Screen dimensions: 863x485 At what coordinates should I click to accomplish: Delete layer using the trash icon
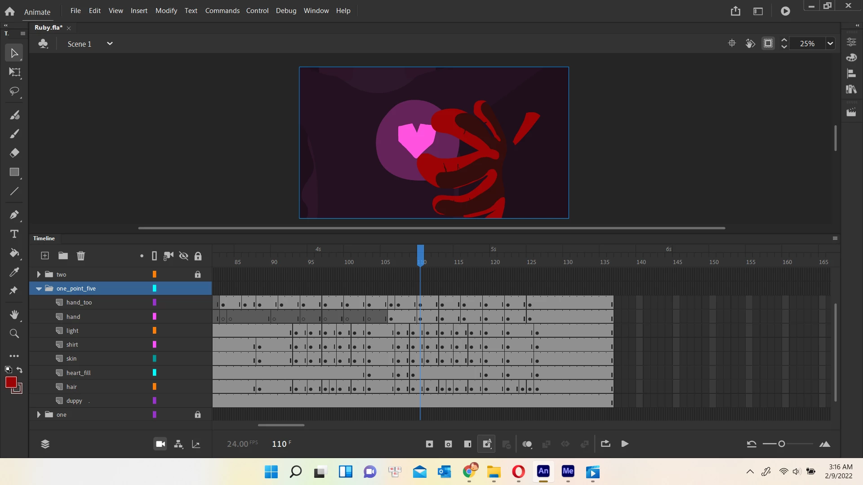pos(81,256)
